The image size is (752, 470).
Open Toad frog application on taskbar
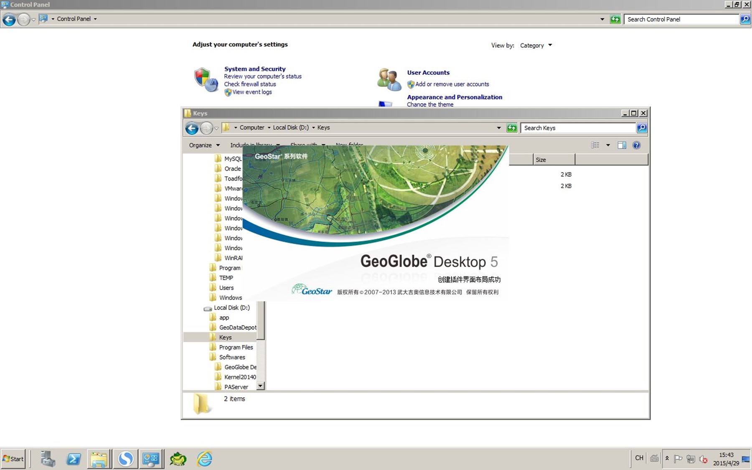178,459
